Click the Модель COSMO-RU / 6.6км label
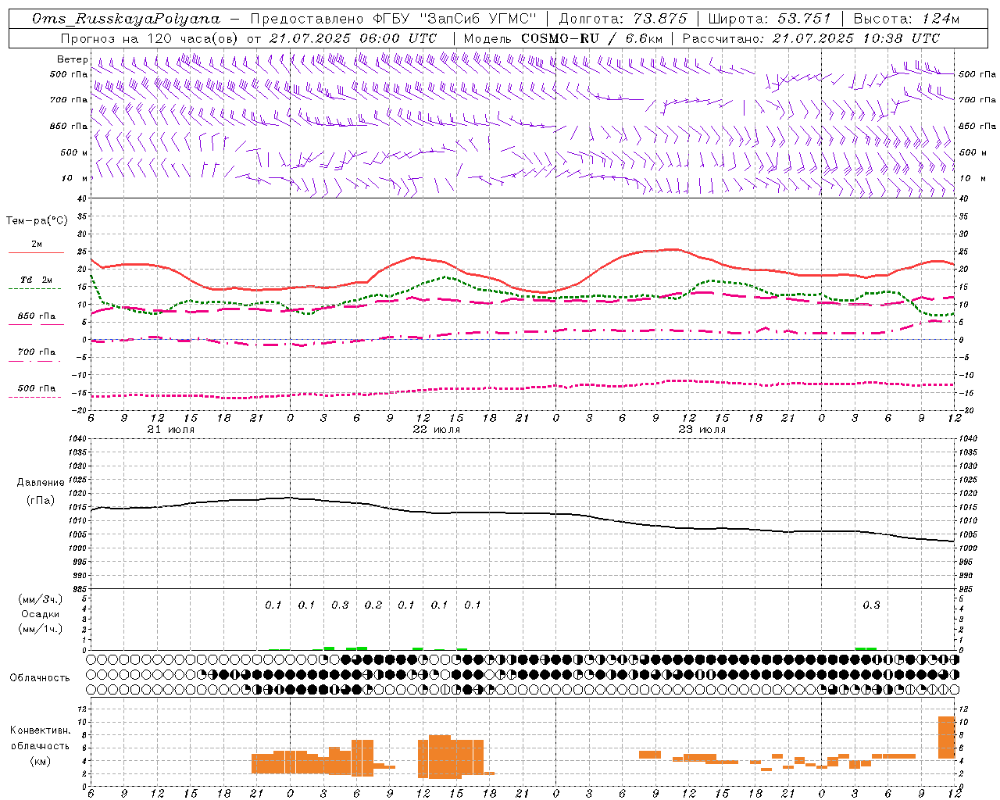 click(x=562, y=38)
